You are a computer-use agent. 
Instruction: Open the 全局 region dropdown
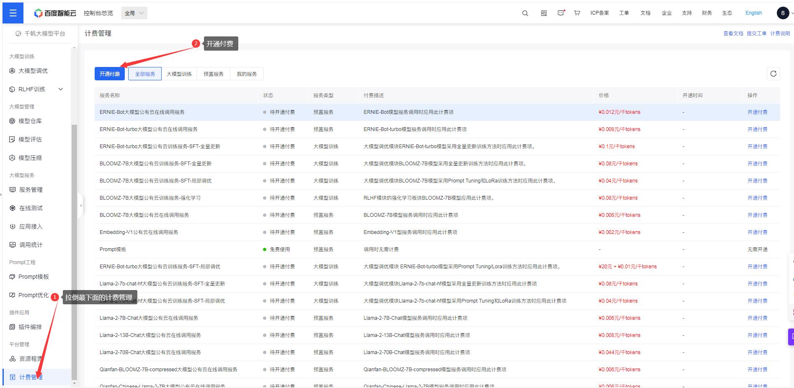click(134, 13)
